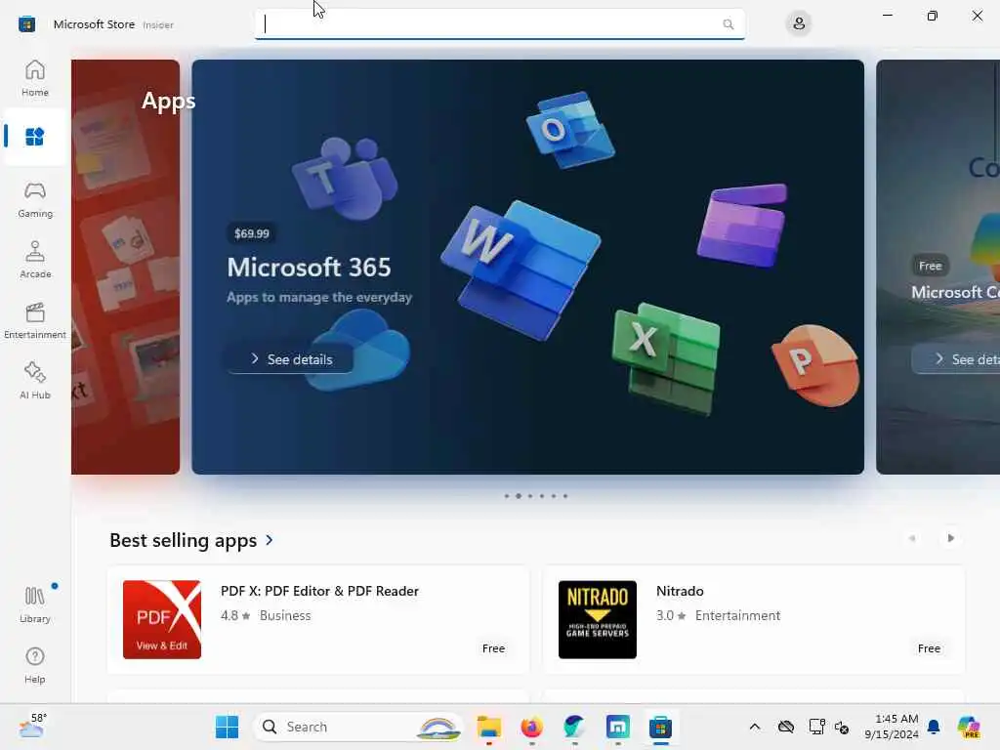Click the $69.99 price tag
1000x750 pixels.
click(x=251, y=233)
